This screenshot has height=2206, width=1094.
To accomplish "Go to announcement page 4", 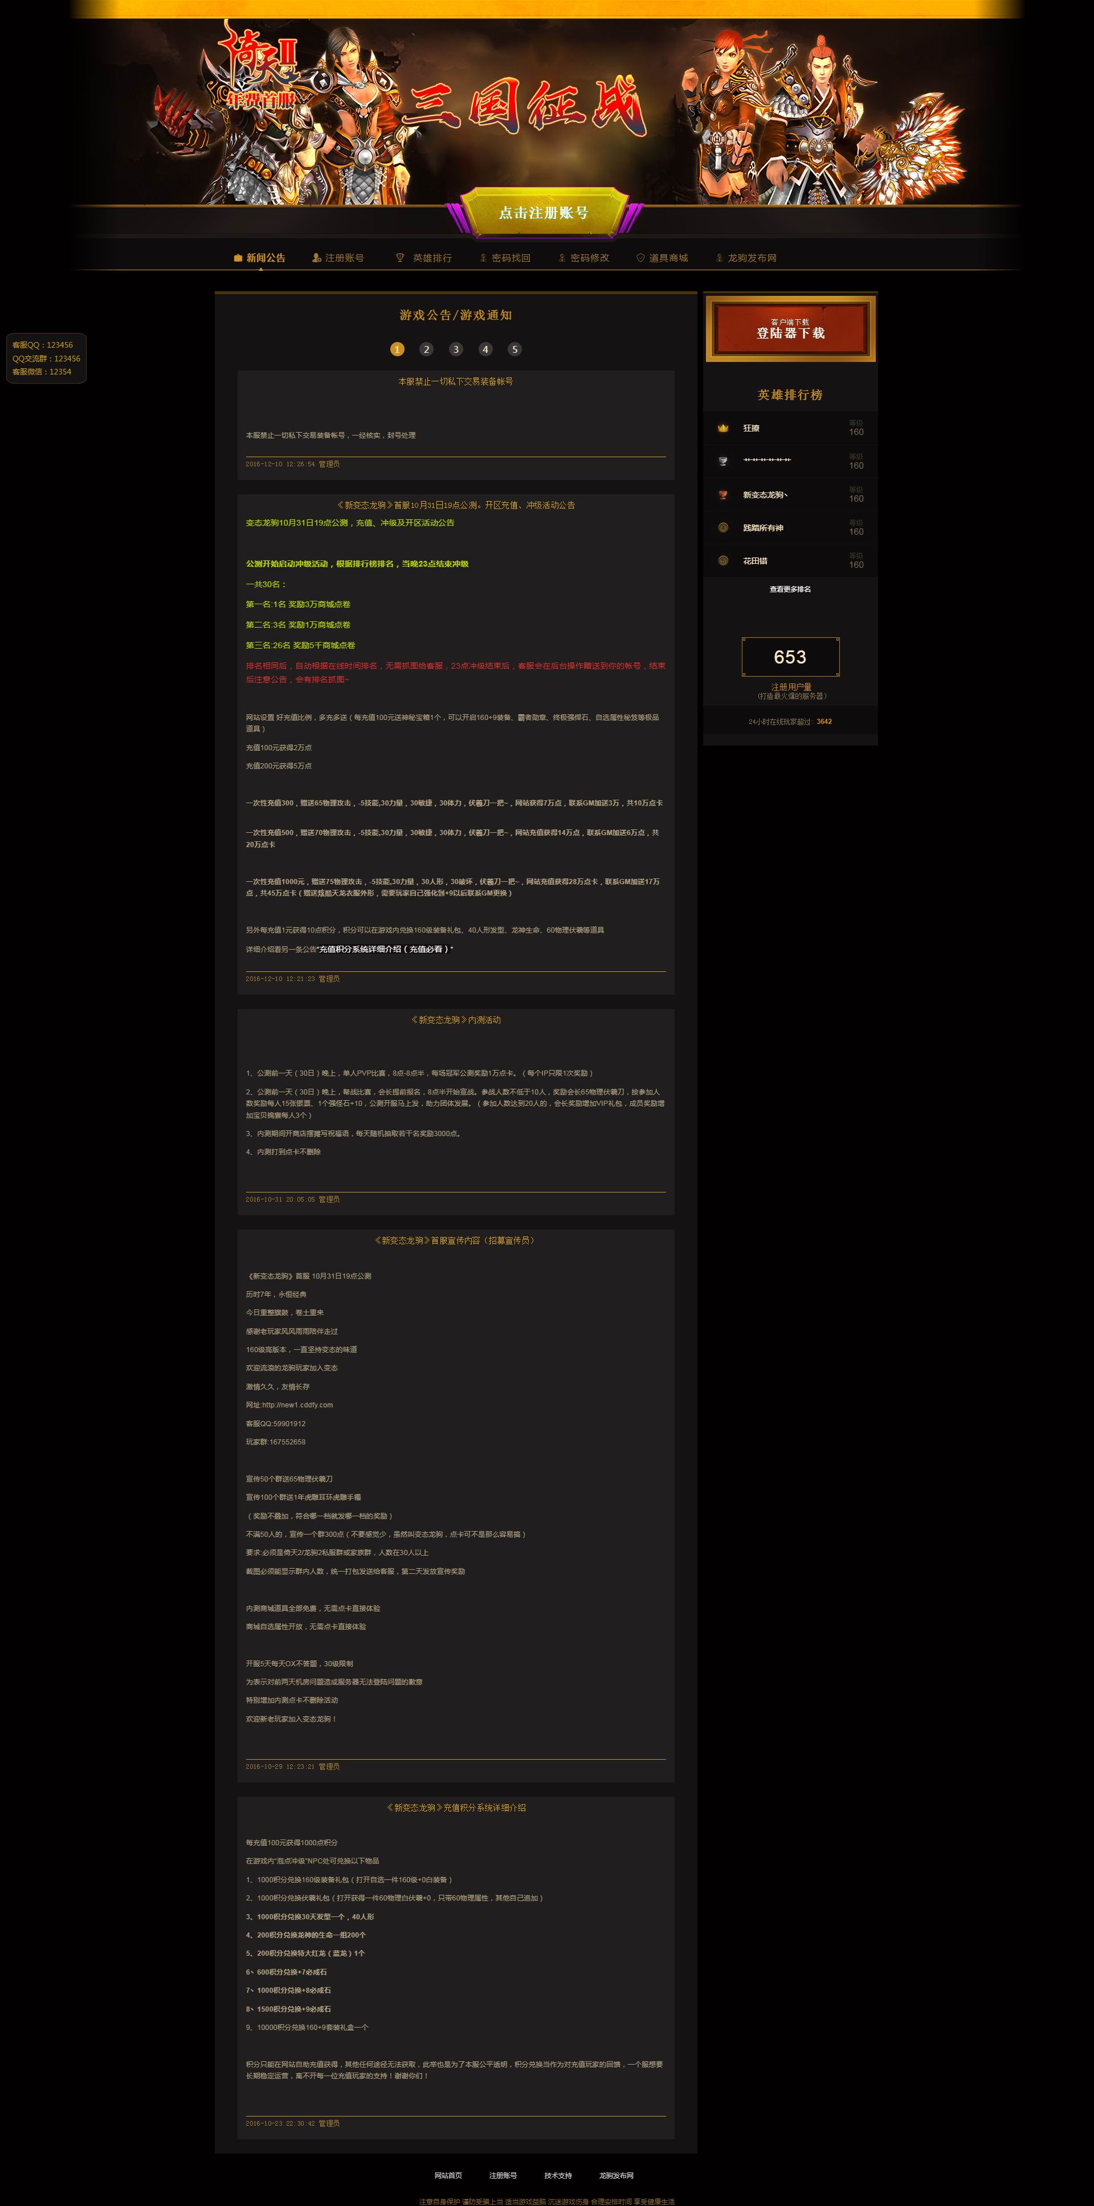I will click(485, 348).
